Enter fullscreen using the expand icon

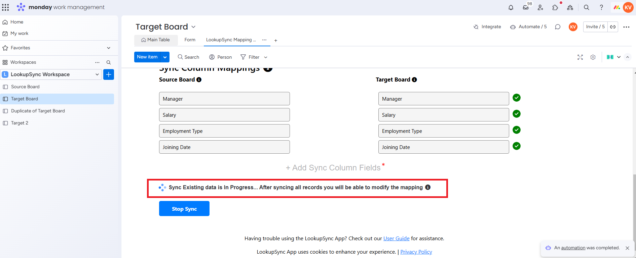coord(580,57)
